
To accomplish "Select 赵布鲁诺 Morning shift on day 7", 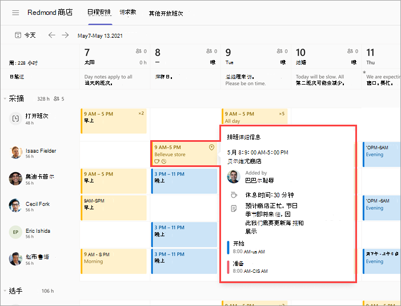I will (114, 261).
